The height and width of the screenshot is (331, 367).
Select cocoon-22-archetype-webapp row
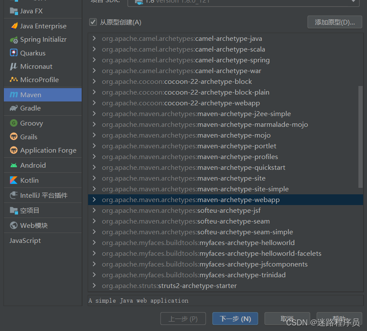[226, 103]
